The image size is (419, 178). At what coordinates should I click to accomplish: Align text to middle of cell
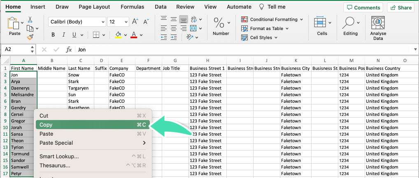pos(174,19)
